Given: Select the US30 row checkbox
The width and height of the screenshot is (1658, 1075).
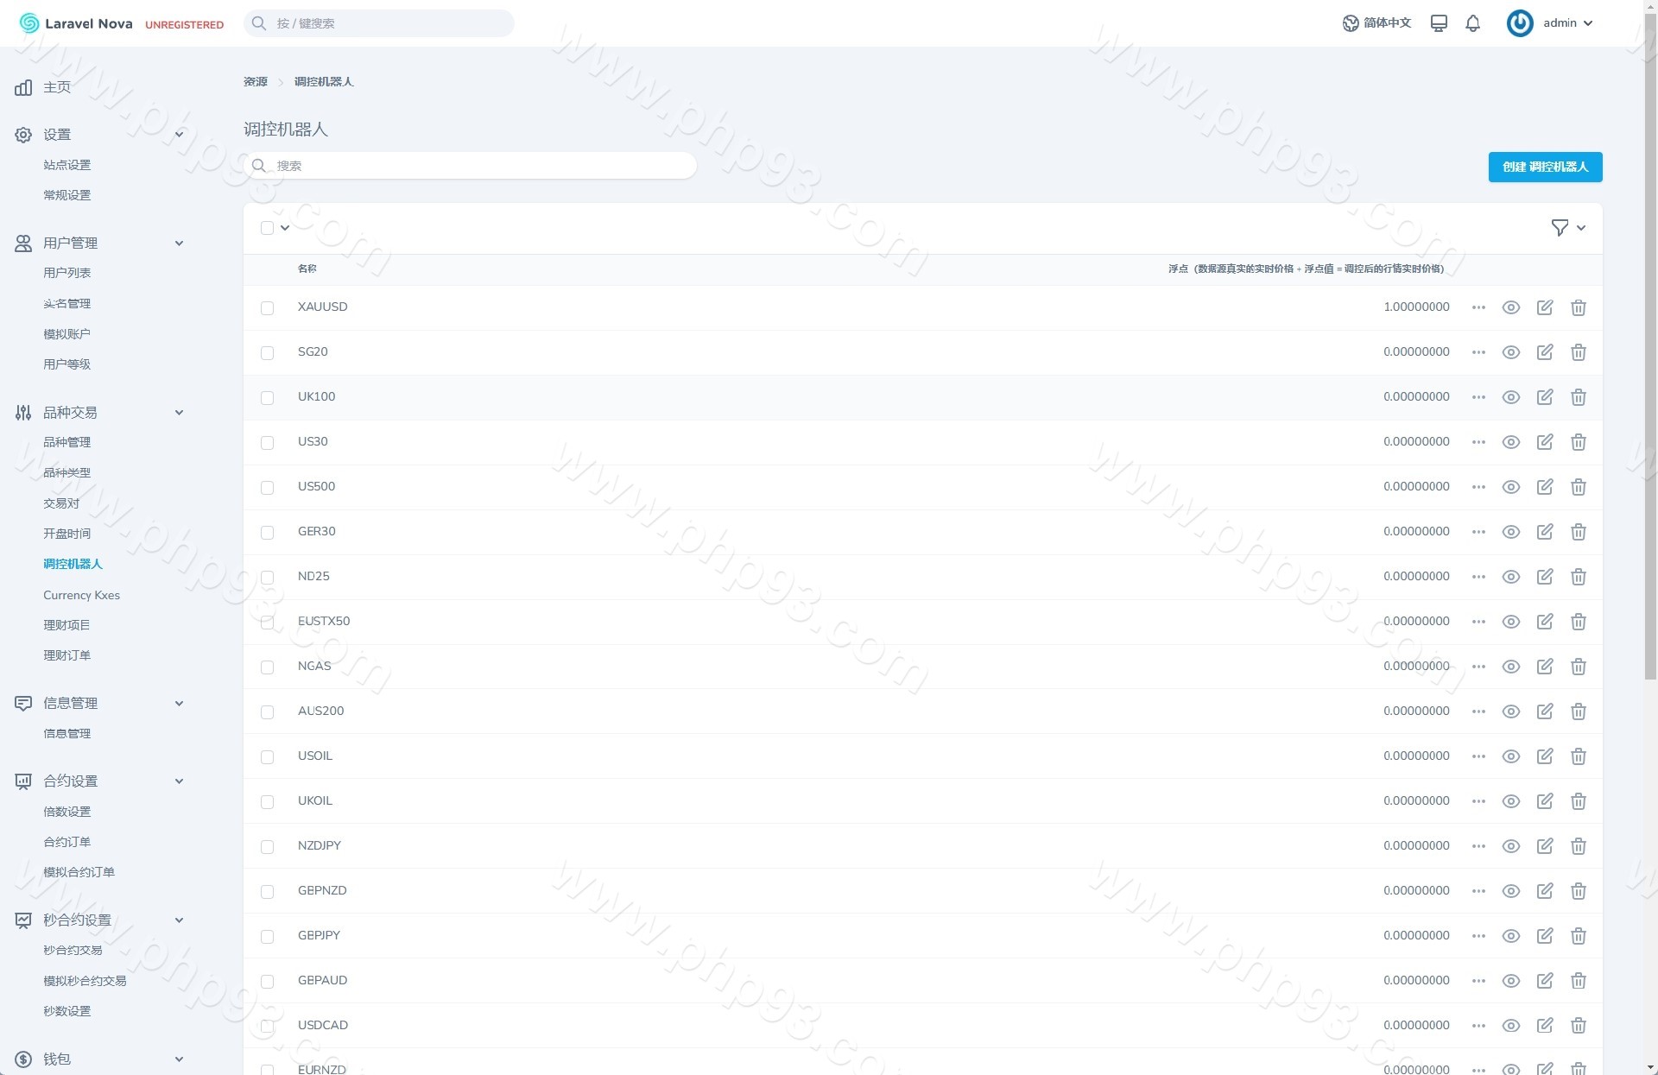Looking at the screenshot, I should (267, 443).
